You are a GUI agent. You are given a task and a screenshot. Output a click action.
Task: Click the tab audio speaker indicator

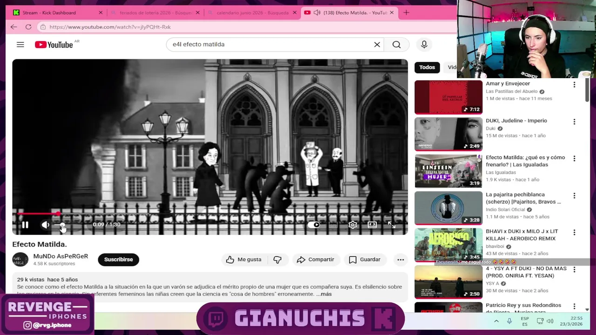pyautogui.click(x=317, y=13)
